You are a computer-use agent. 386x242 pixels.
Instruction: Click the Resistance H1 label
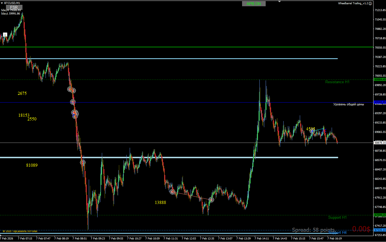[337, 82]
